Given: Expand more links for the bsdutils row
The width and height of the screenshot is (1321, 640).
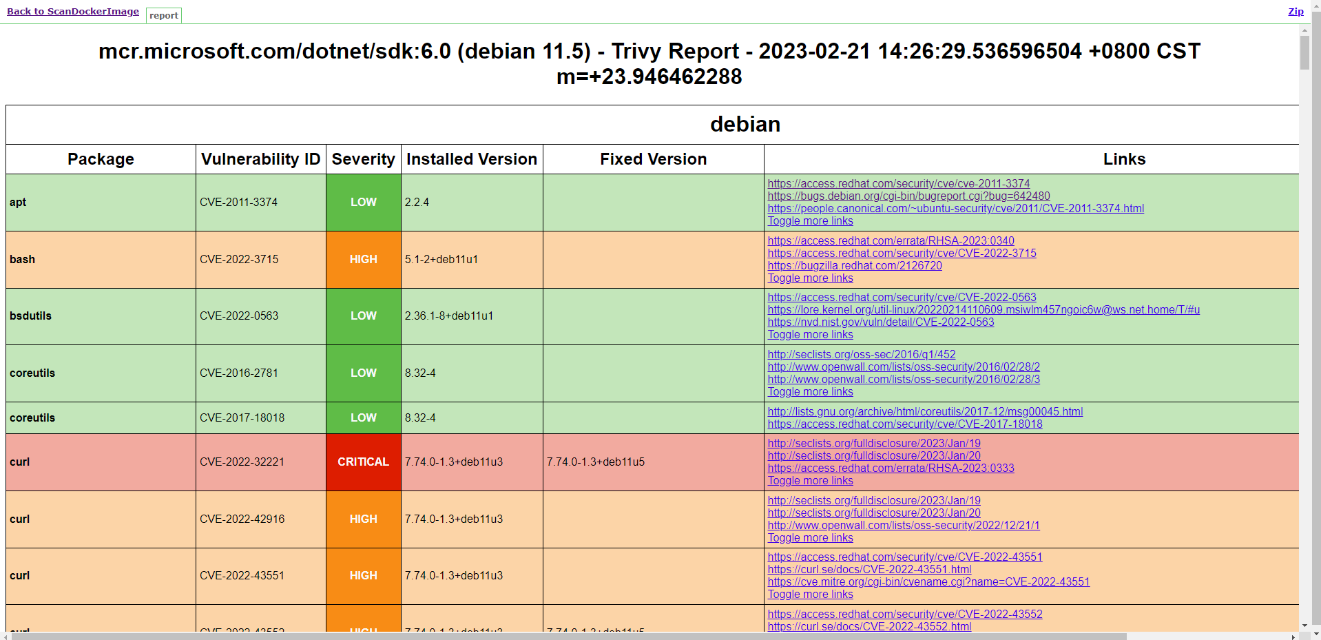Looking at the screenshot, I should point(809,334).
